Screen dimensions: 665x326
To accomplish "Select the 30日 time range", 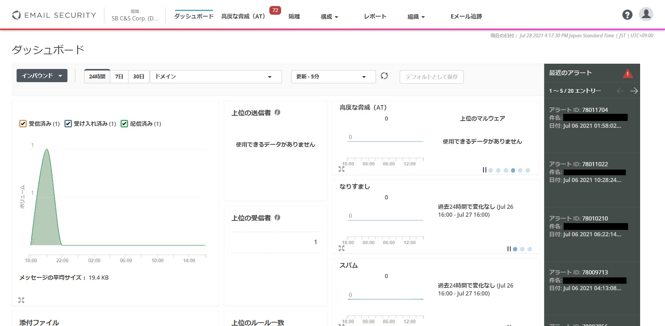I will pos(139,77).
